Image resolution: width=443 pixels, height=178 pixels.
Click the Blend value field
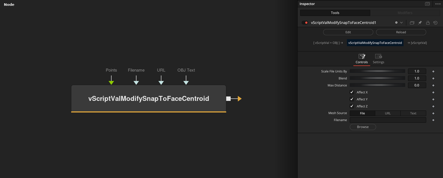[x=417, y=78]
